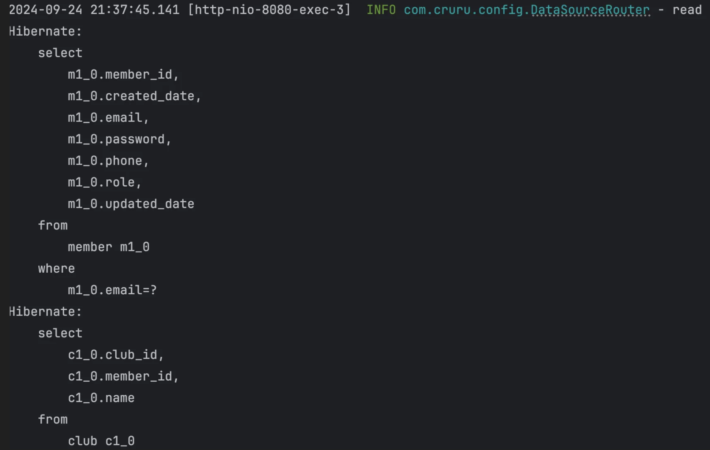Viewport: 710px width, 450px height.
Task: Open the DataSourceRouter class link
Action: [x=590, y=10]
